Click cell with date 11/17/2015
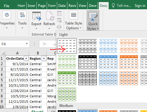 coord(17,80)
